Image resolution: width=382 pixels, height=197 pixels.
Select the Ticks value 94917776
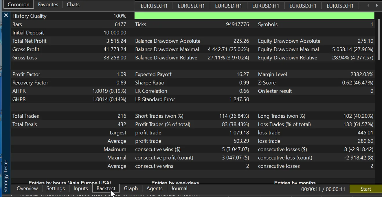(x=237, y=24)
